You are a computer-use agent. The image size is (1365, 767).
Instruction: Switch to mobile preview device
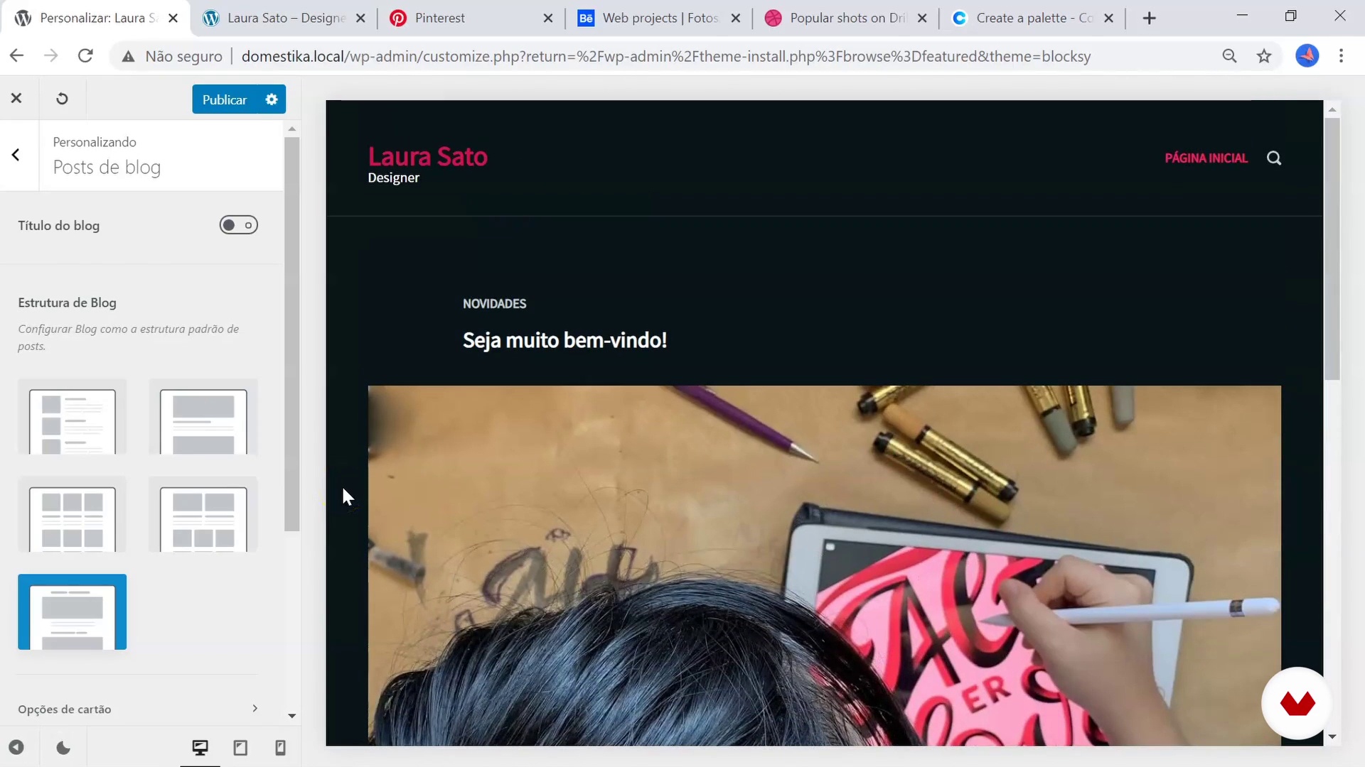pos(280,747)
